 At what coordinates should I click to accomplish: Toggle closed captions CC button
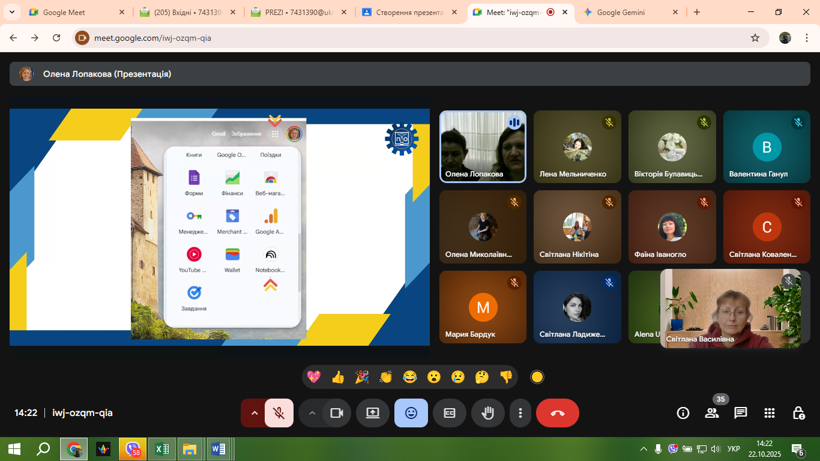coord(450,413)
